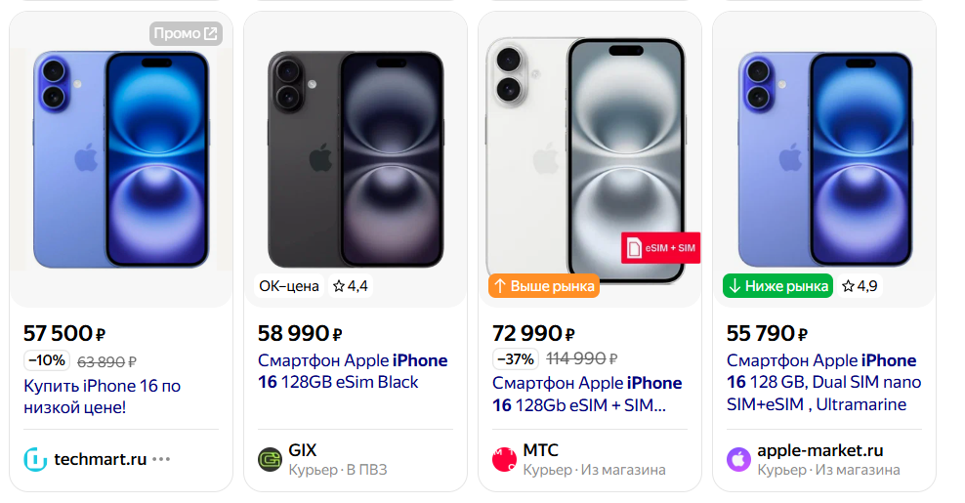Open the Промо external link badge
965x503 pixels.
pyautogui.click(x=186, y=33)
